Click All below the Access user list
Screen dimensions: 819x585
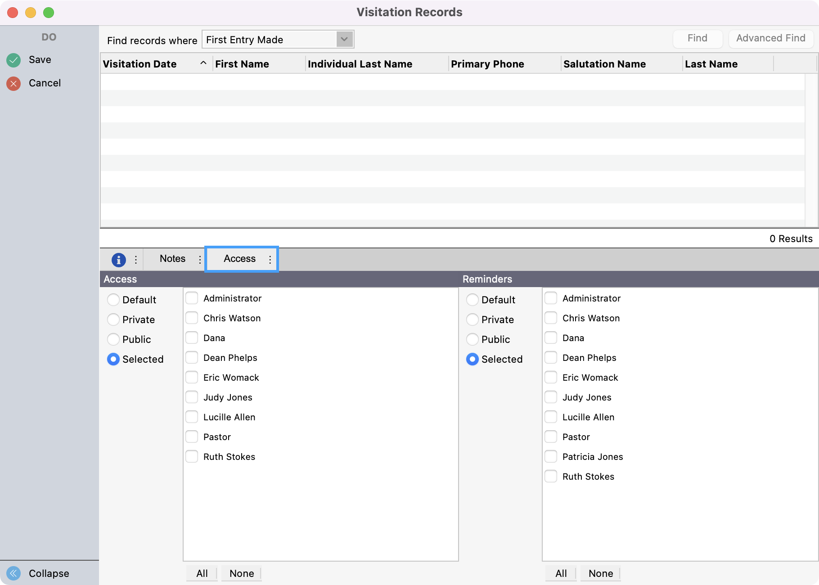coord(201,573)
